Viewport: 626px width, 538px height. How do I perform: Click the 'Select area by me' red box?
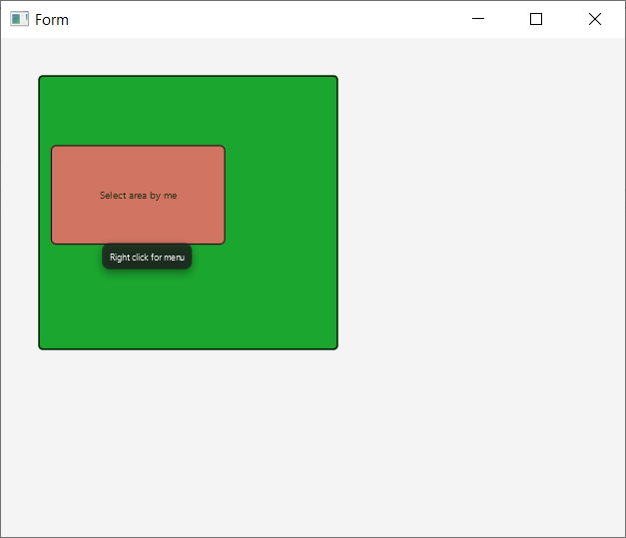point(138,195)
